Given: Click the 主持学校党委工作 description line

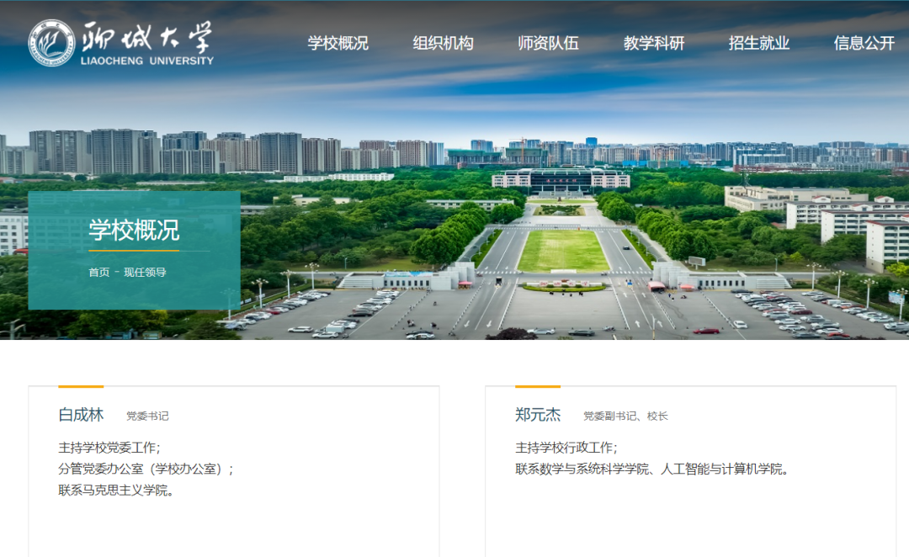Looking at the screenshot, I should (x=109, y=448).
